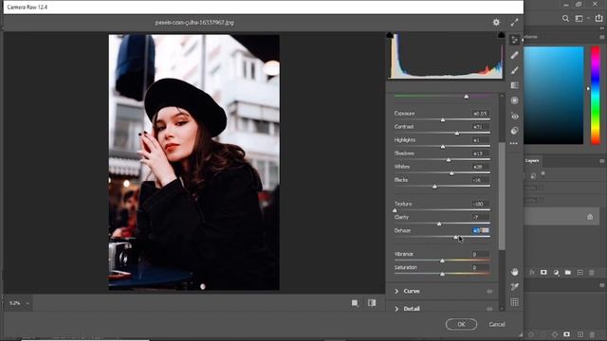The height and width of the screenshot is (341, 607).
Task: Click the Texture value field
Action: click(x=480, y=204)
